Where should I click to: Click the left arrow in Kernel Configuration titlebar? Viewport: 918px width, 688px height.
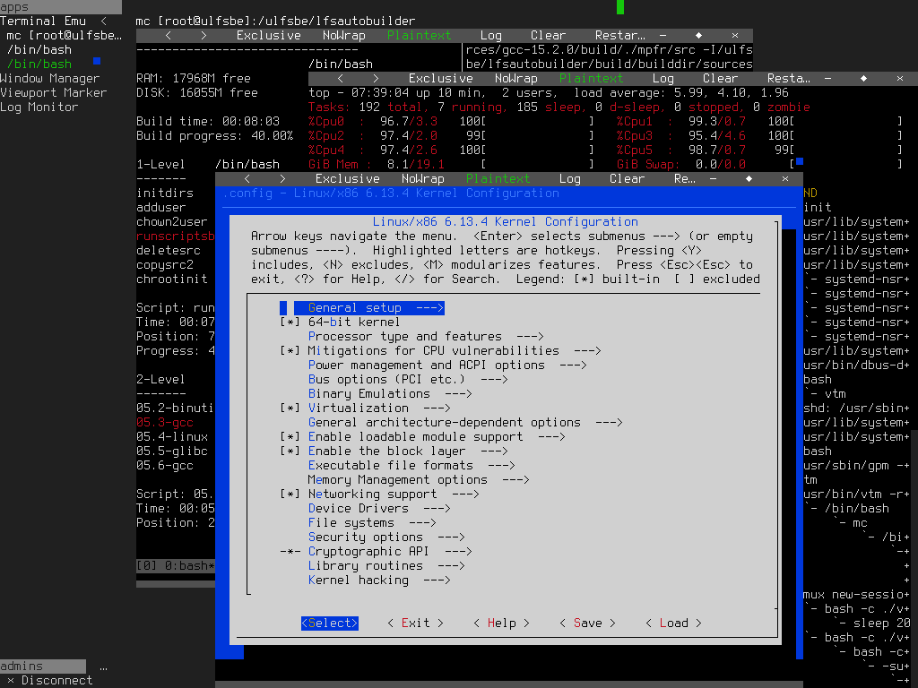(x=247, y=178)
